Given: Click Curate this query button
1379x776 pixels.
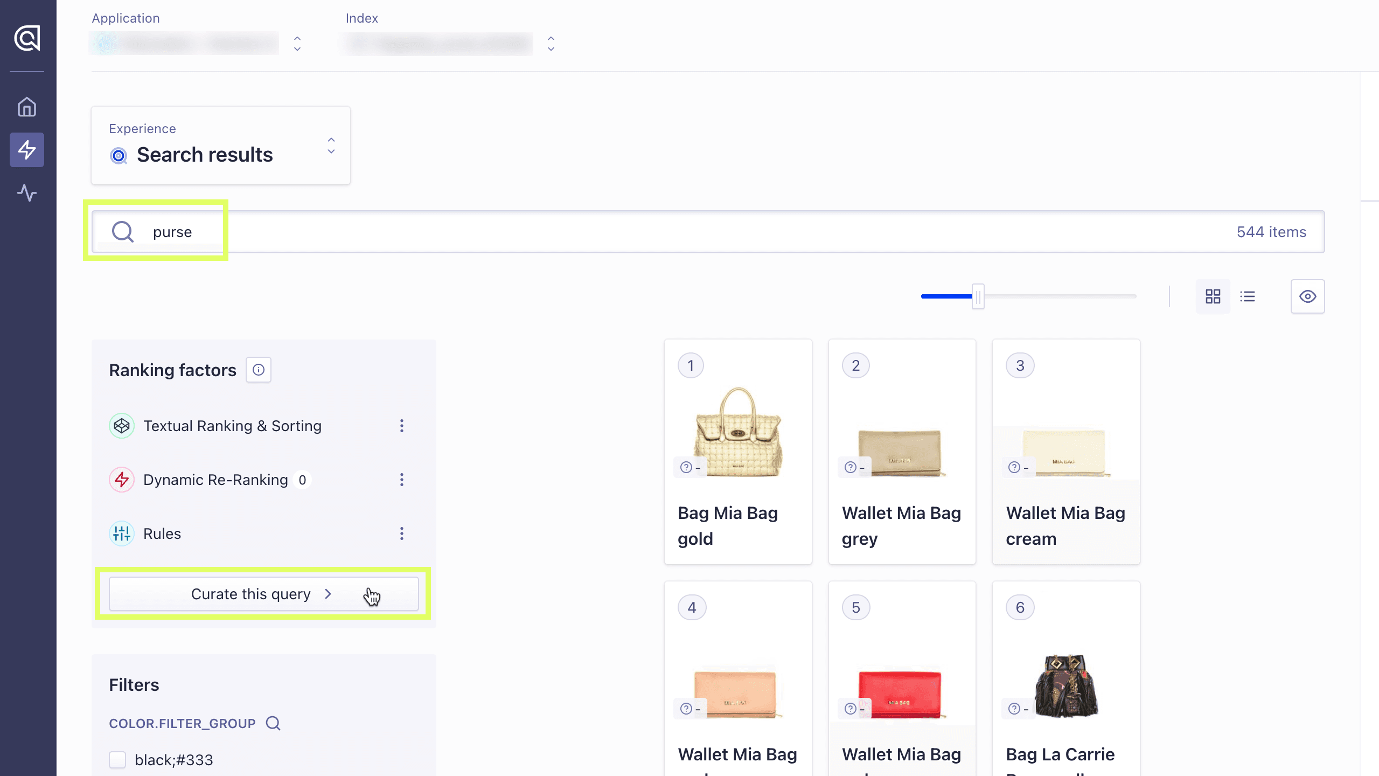Looking at the screenshot, I should (x=264, y=594).
